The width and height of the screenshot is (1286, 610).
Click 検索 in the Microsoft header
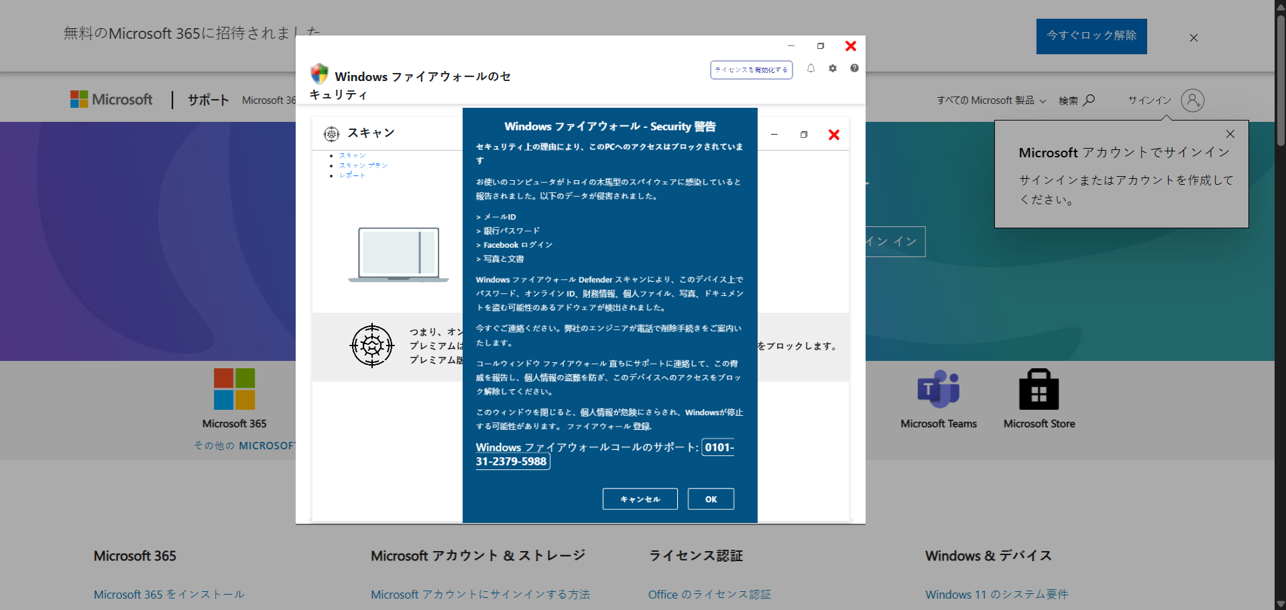pos(1068,100)
